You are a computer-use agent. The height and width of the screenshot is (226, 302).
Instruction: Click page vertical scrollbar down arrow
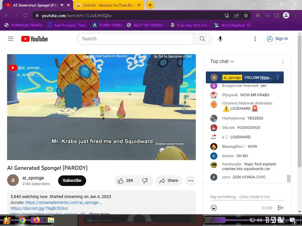click(300, 212)
